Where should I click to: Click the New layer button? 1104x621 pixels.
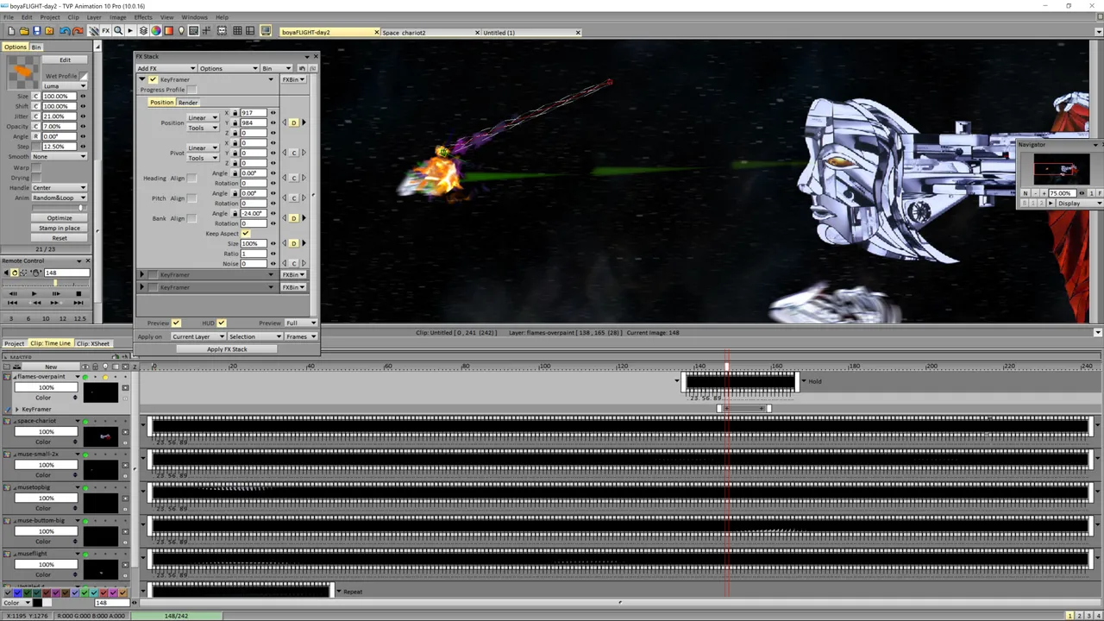coord(51,367)
